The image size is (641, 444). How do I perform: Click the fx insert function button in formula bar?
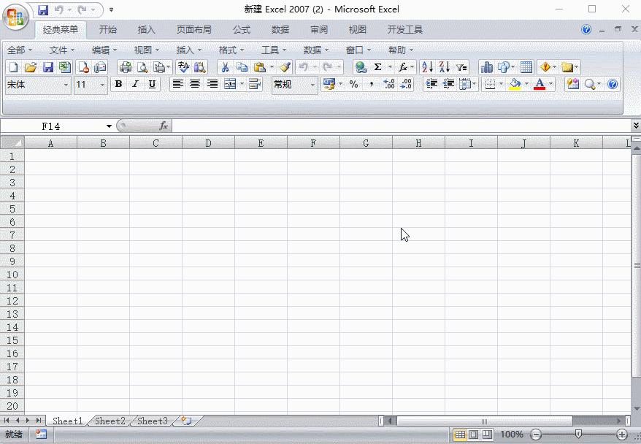click(x=164, y=126)
